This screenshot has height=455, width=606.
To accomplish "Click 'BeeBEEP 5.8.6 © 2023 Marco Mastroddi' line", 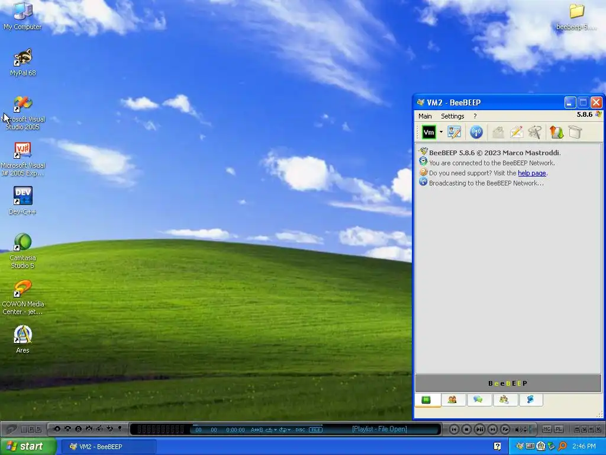I will [x=495, y=153].
